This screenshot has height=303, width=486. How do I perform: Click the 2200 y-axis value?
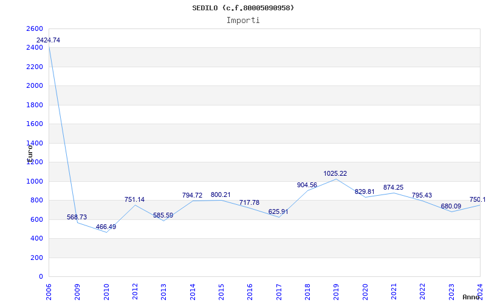click(35, 67)
